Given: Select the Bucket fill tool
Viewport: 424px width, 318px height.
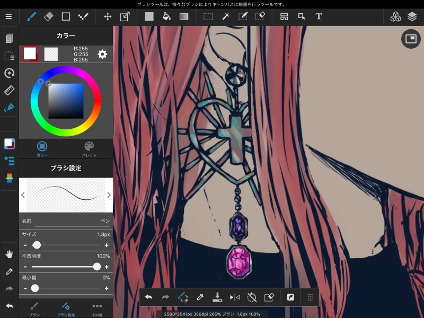Looking at the screenshot, I should [x=166, y=16].
